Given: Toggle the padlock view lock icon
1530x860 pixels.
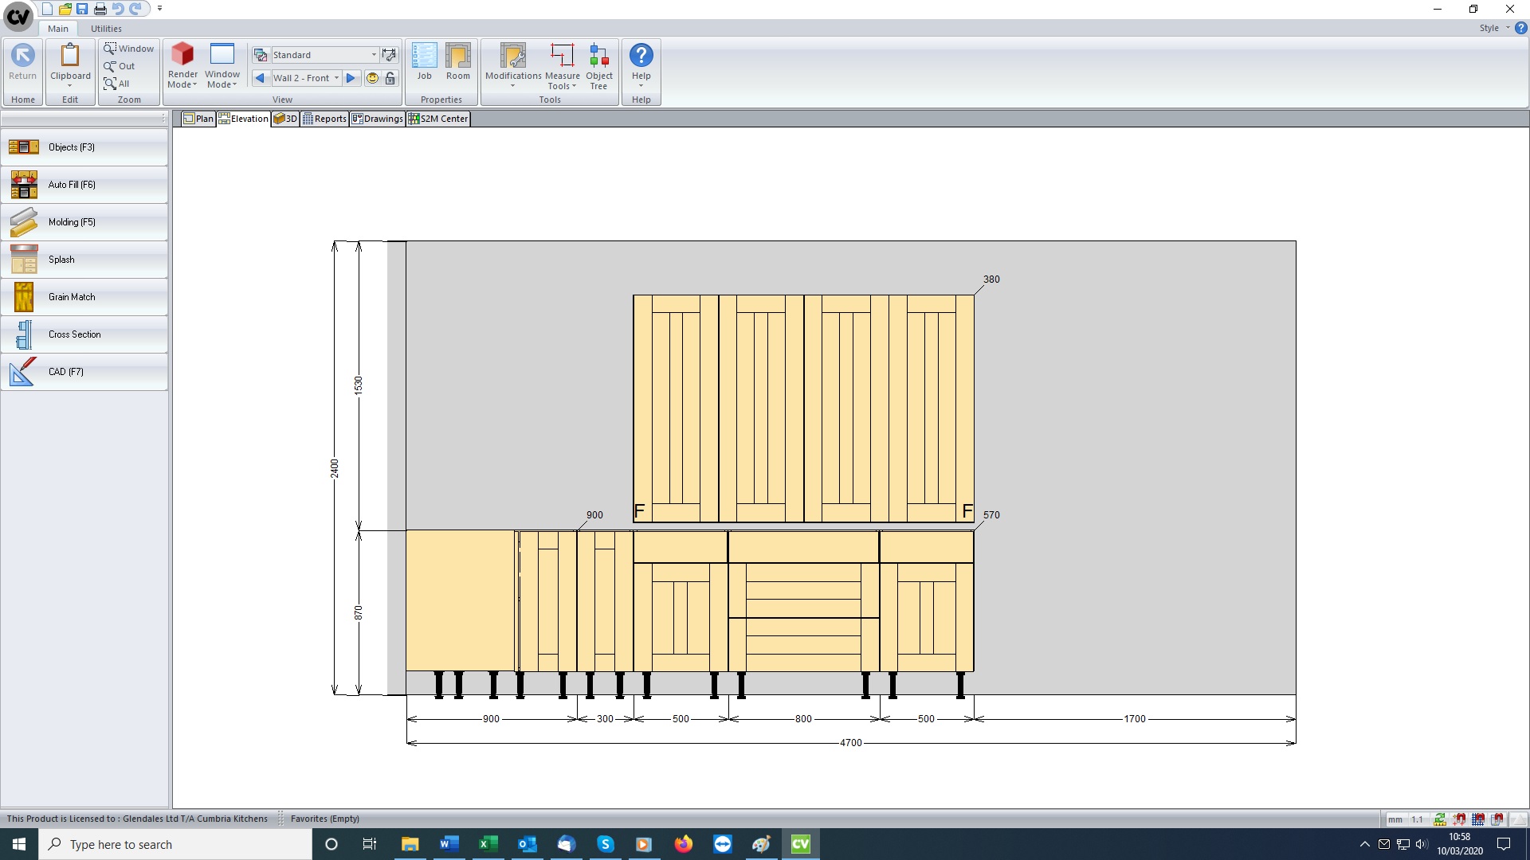Looking at the screenshot, I should [390, 78].
